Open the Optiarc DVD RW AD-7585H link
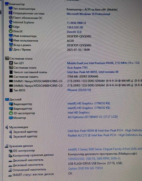Screen dimensions: 142x181 pos(85,168)
